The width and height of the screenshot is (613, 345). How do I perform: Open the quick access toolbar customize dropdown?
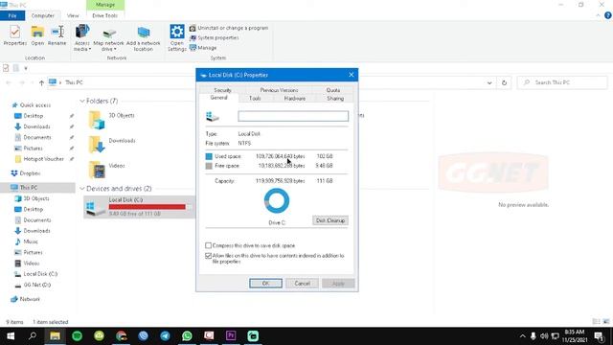point(26,68)
